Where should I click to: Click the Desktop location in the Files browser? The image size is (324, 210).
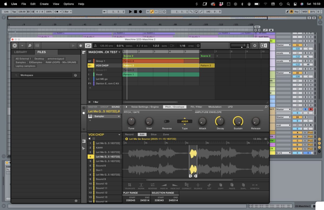pyautogui.click(x=39, y=58)
